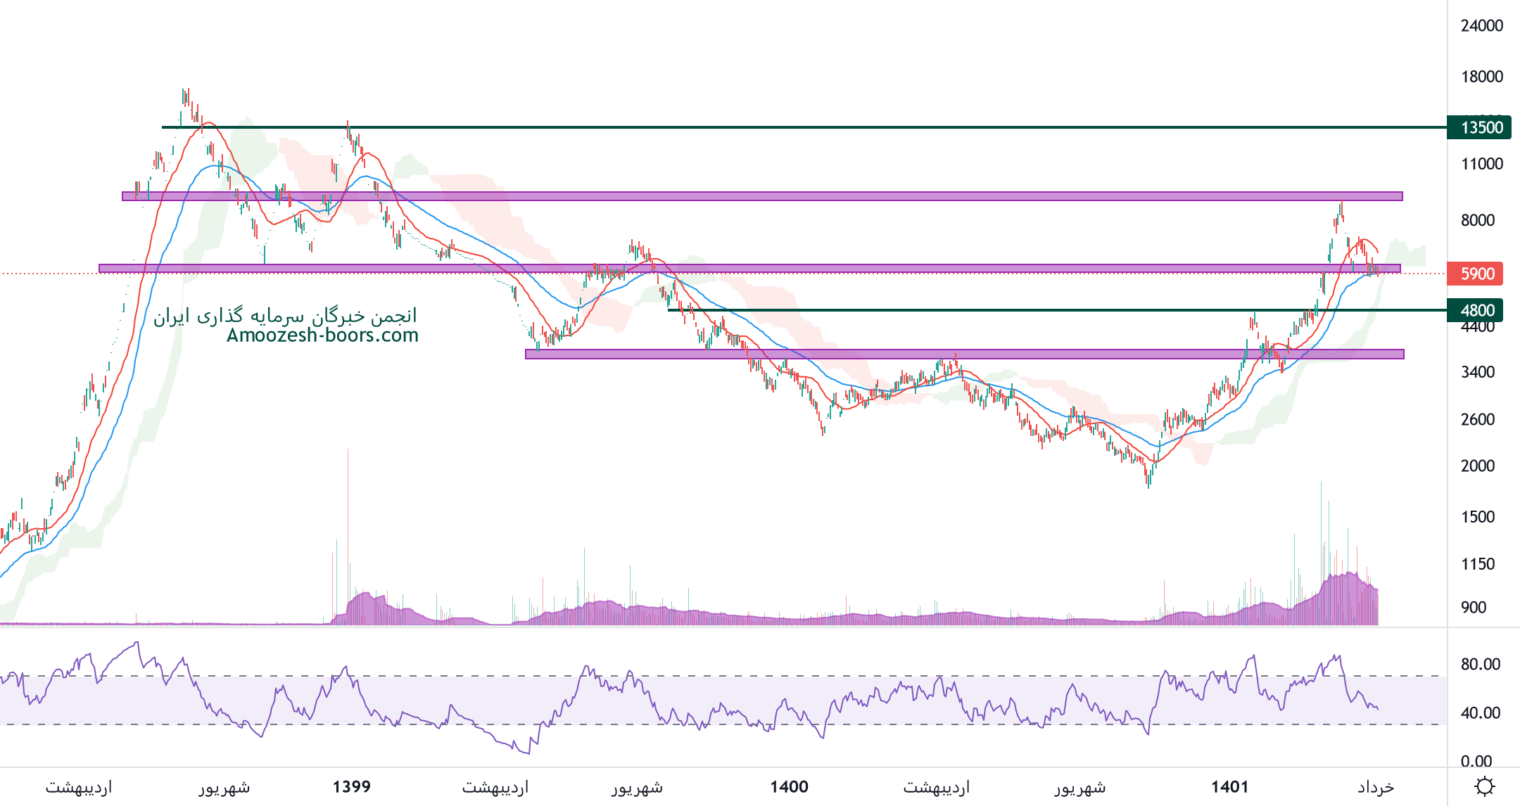Click the 40.00 RSI scale label

click(x=1480, y=712)
